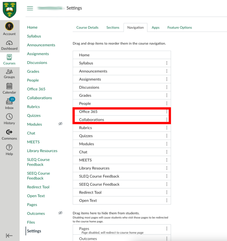Switch to the Course Details tab

(x=87, y=27)
